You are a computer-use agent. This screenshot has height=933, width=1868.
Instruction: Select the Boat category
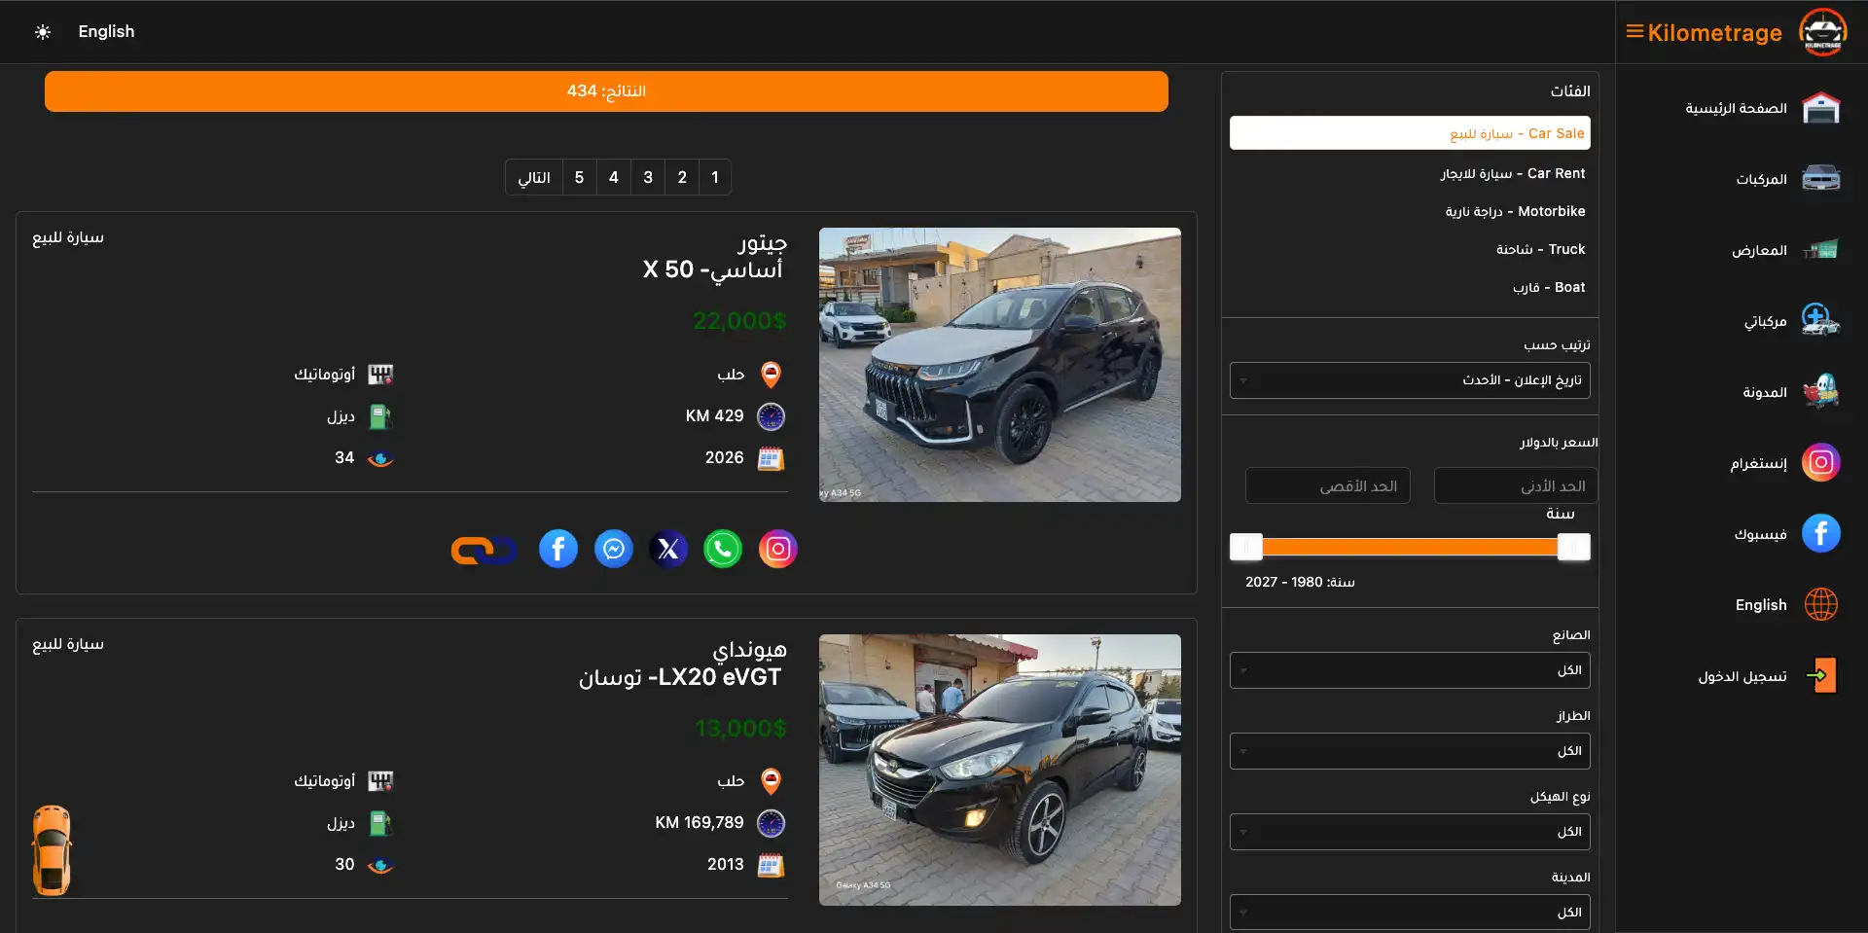point(1410,287)
